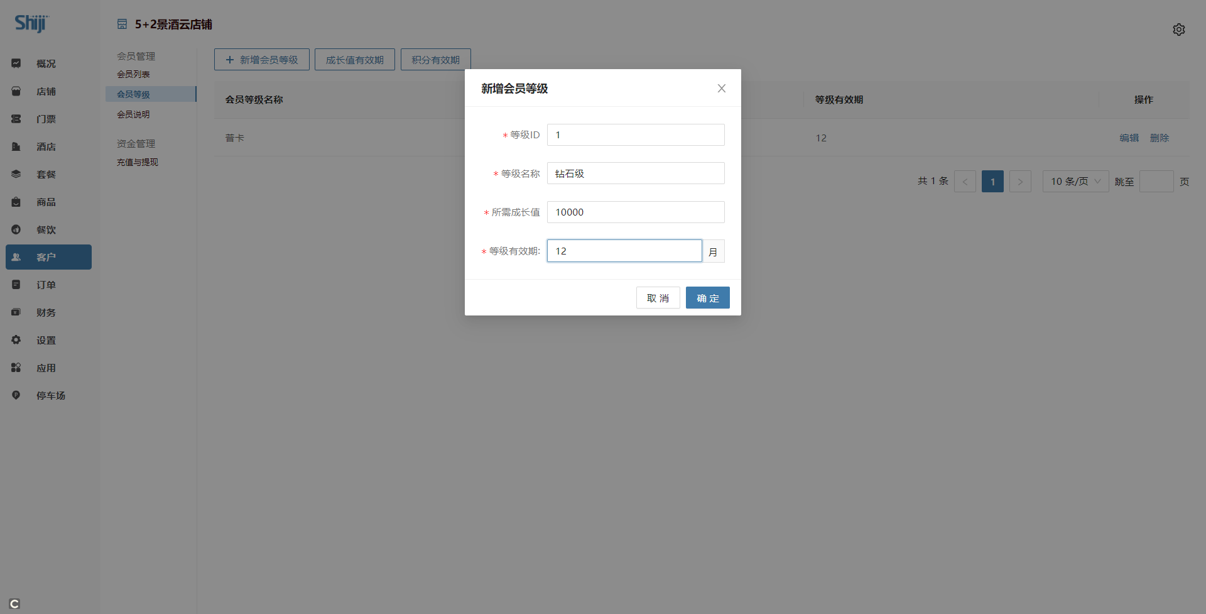Viewport: 1206px width, 614px height.
Task: Click 编辑 link for 普卡 row
Action: pyautogui.click(x=1129, y=138)
